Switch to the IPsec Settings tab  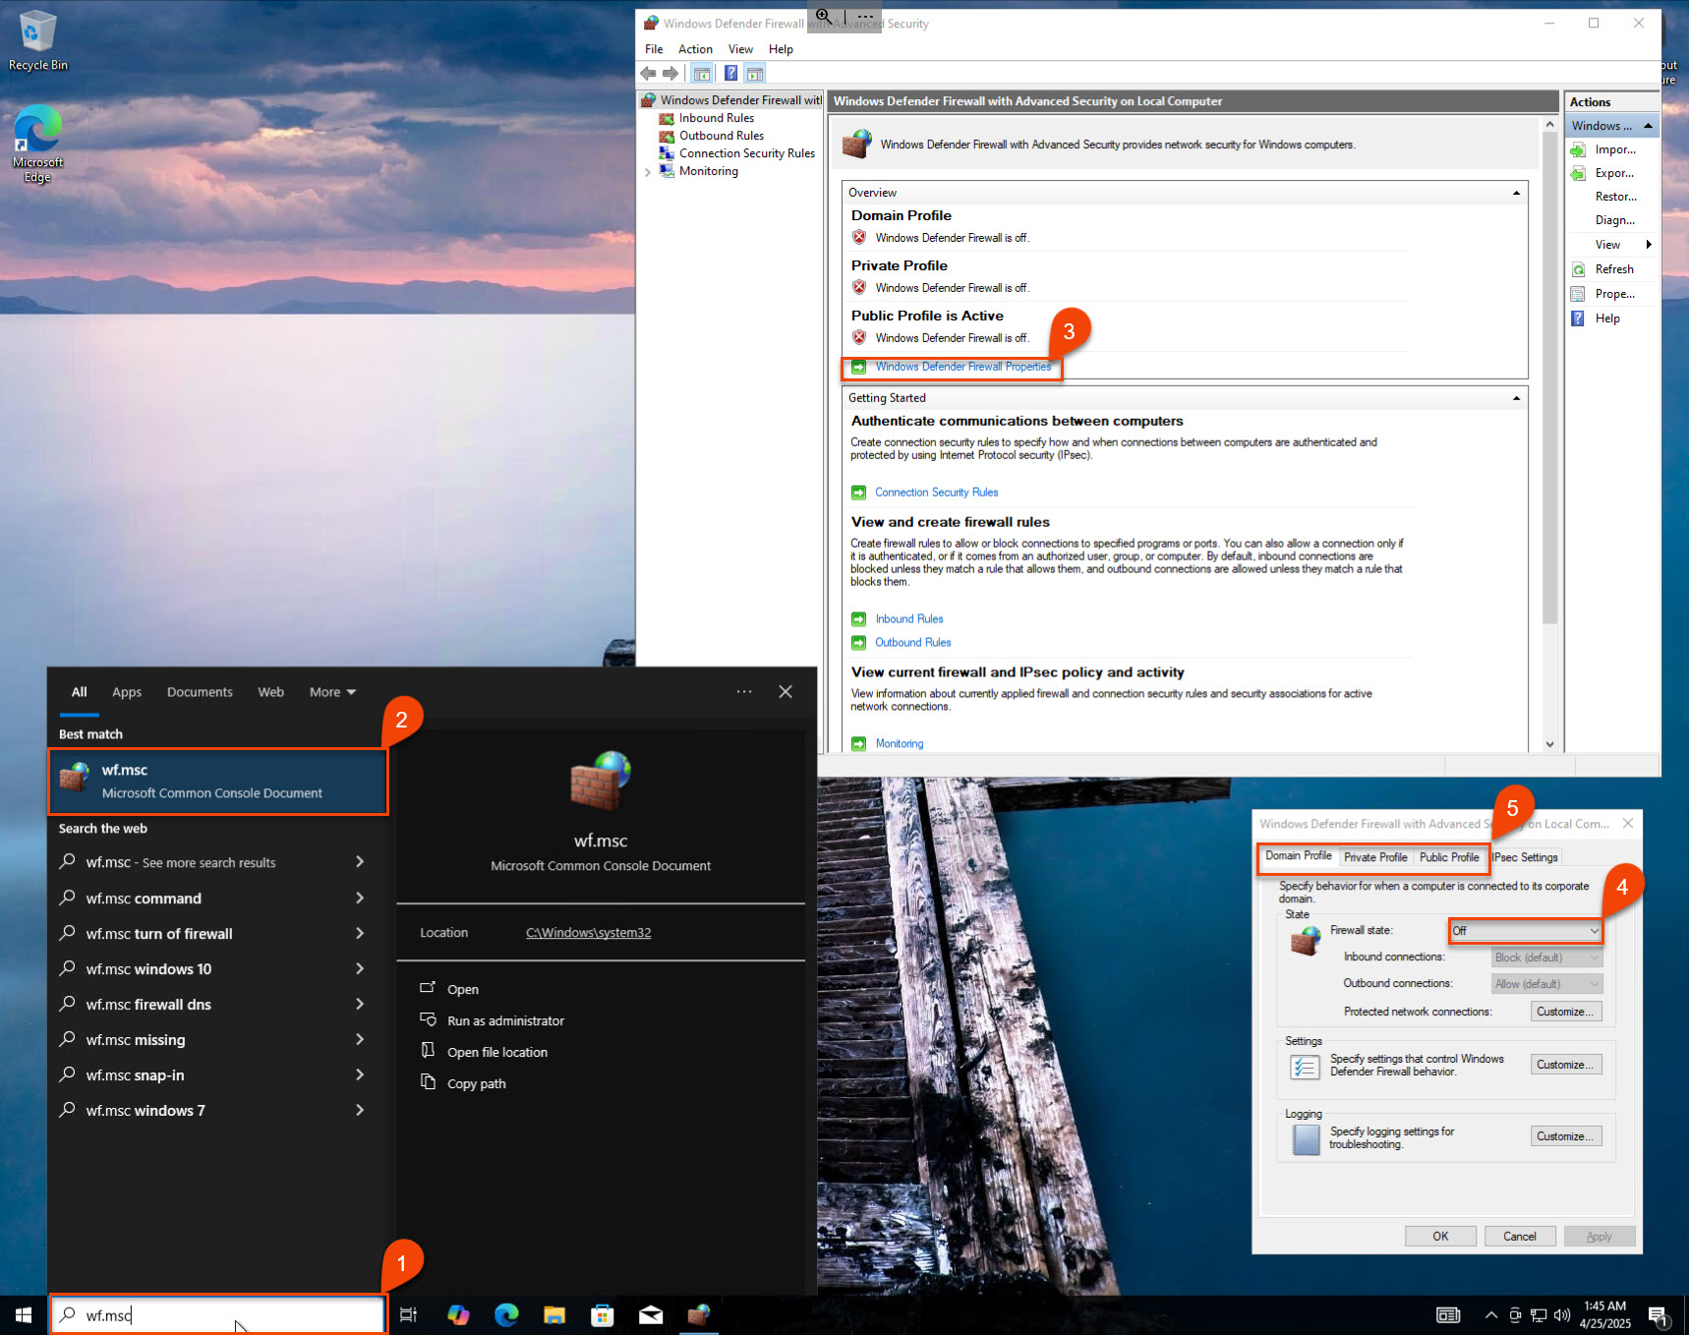(x=1526, y=857)
